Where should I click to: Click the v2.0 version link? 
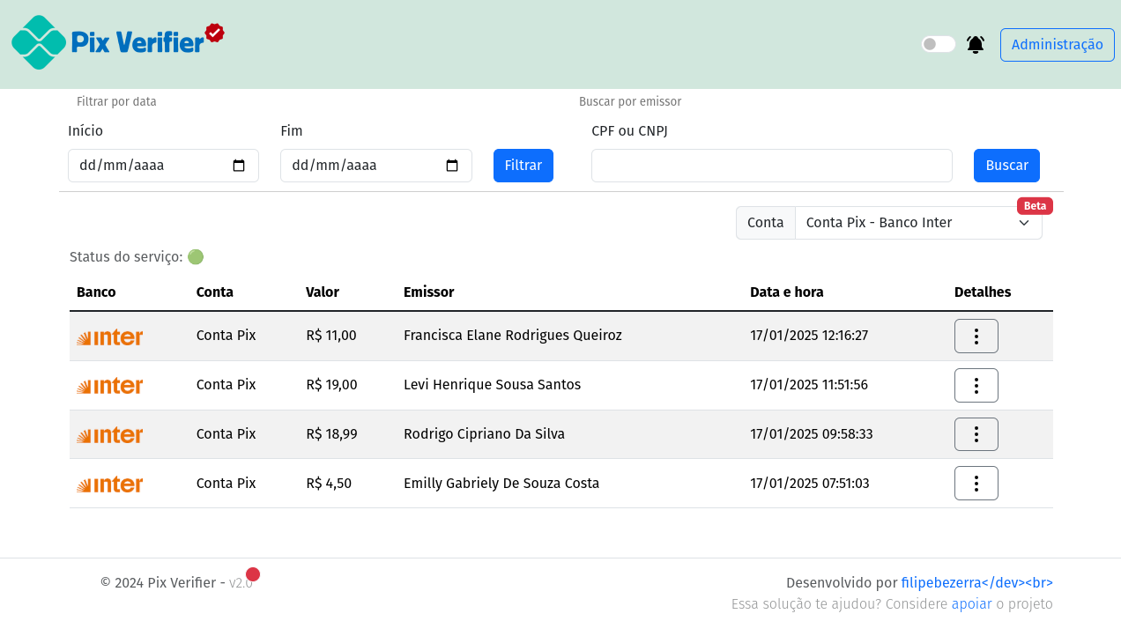click(x=241, y=583)
